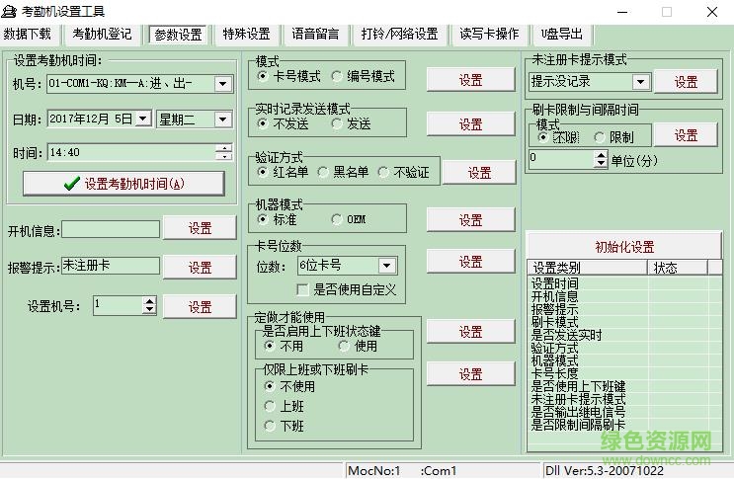Click 设置 button for 未注册卡提示模式
The height and width of the screenshot is (479, 734).
[x=686, y=82]
